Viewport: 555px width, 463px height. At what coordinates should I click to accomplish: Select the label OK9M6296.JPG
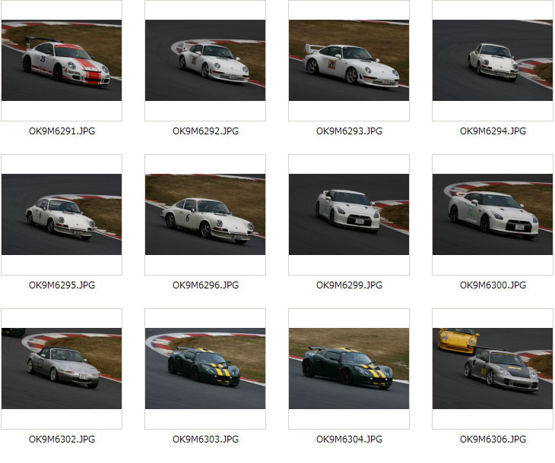pyautogui.click(x=205, y=285)
